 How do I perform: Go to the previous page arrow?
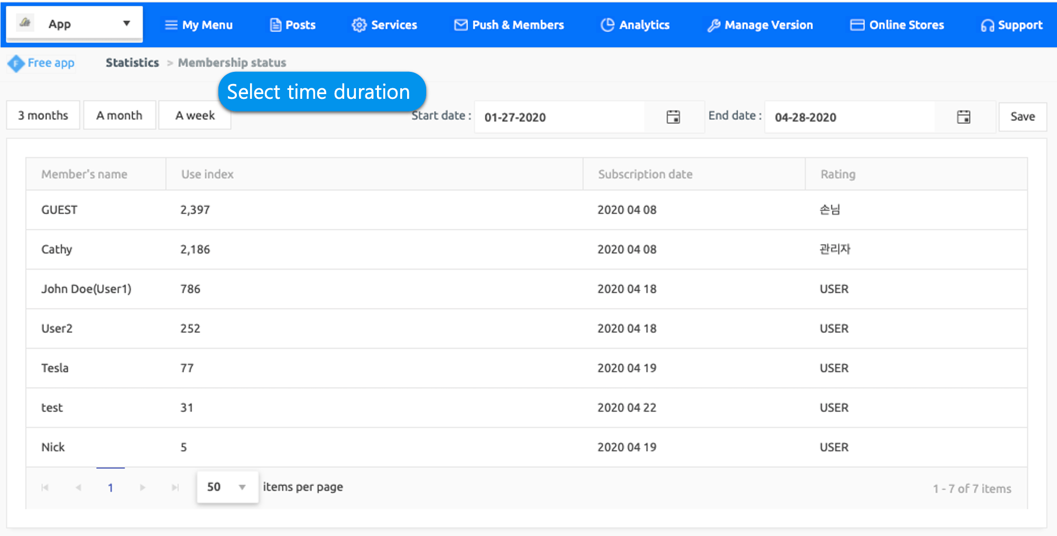point(78,487)
